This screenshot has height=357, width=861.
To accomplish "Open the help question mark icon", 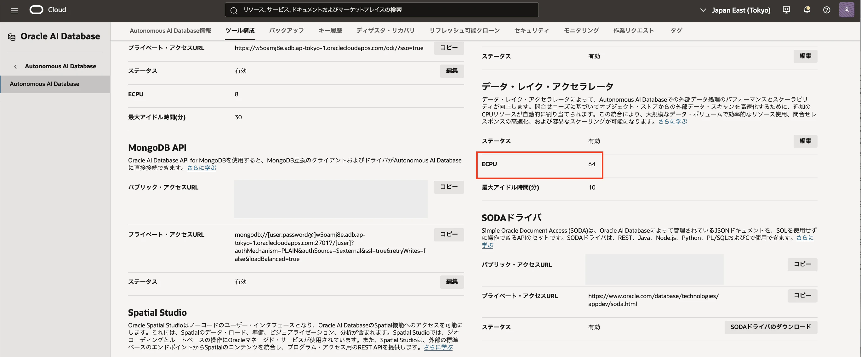I will coord(827,10).
